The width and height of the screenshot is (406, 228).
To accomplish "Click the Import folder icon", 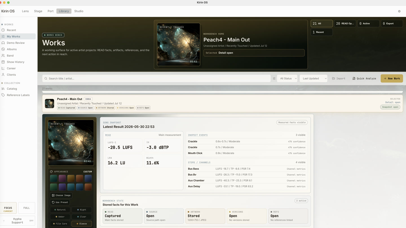I will point(334,79).
